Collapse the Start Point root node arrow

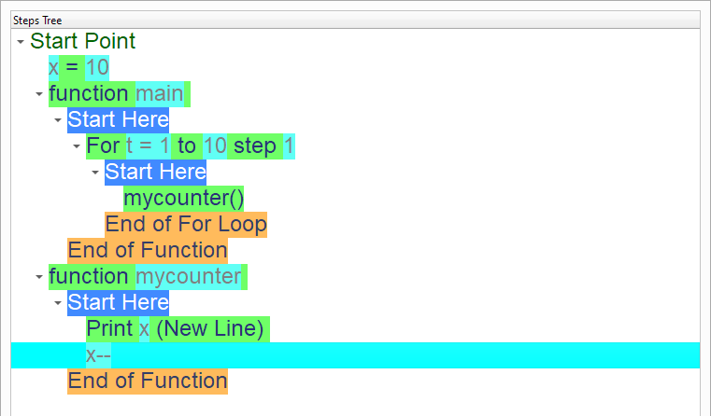tap(21, 42)
